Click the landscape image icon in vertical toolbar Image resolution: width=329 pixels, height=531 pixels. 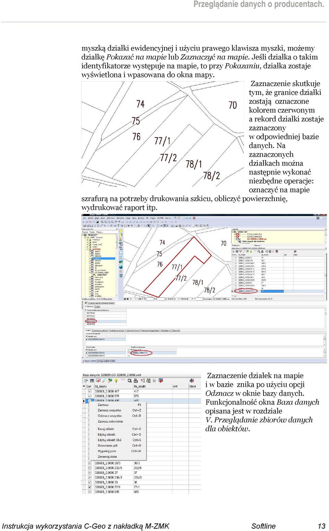click(x=121, y=262)
